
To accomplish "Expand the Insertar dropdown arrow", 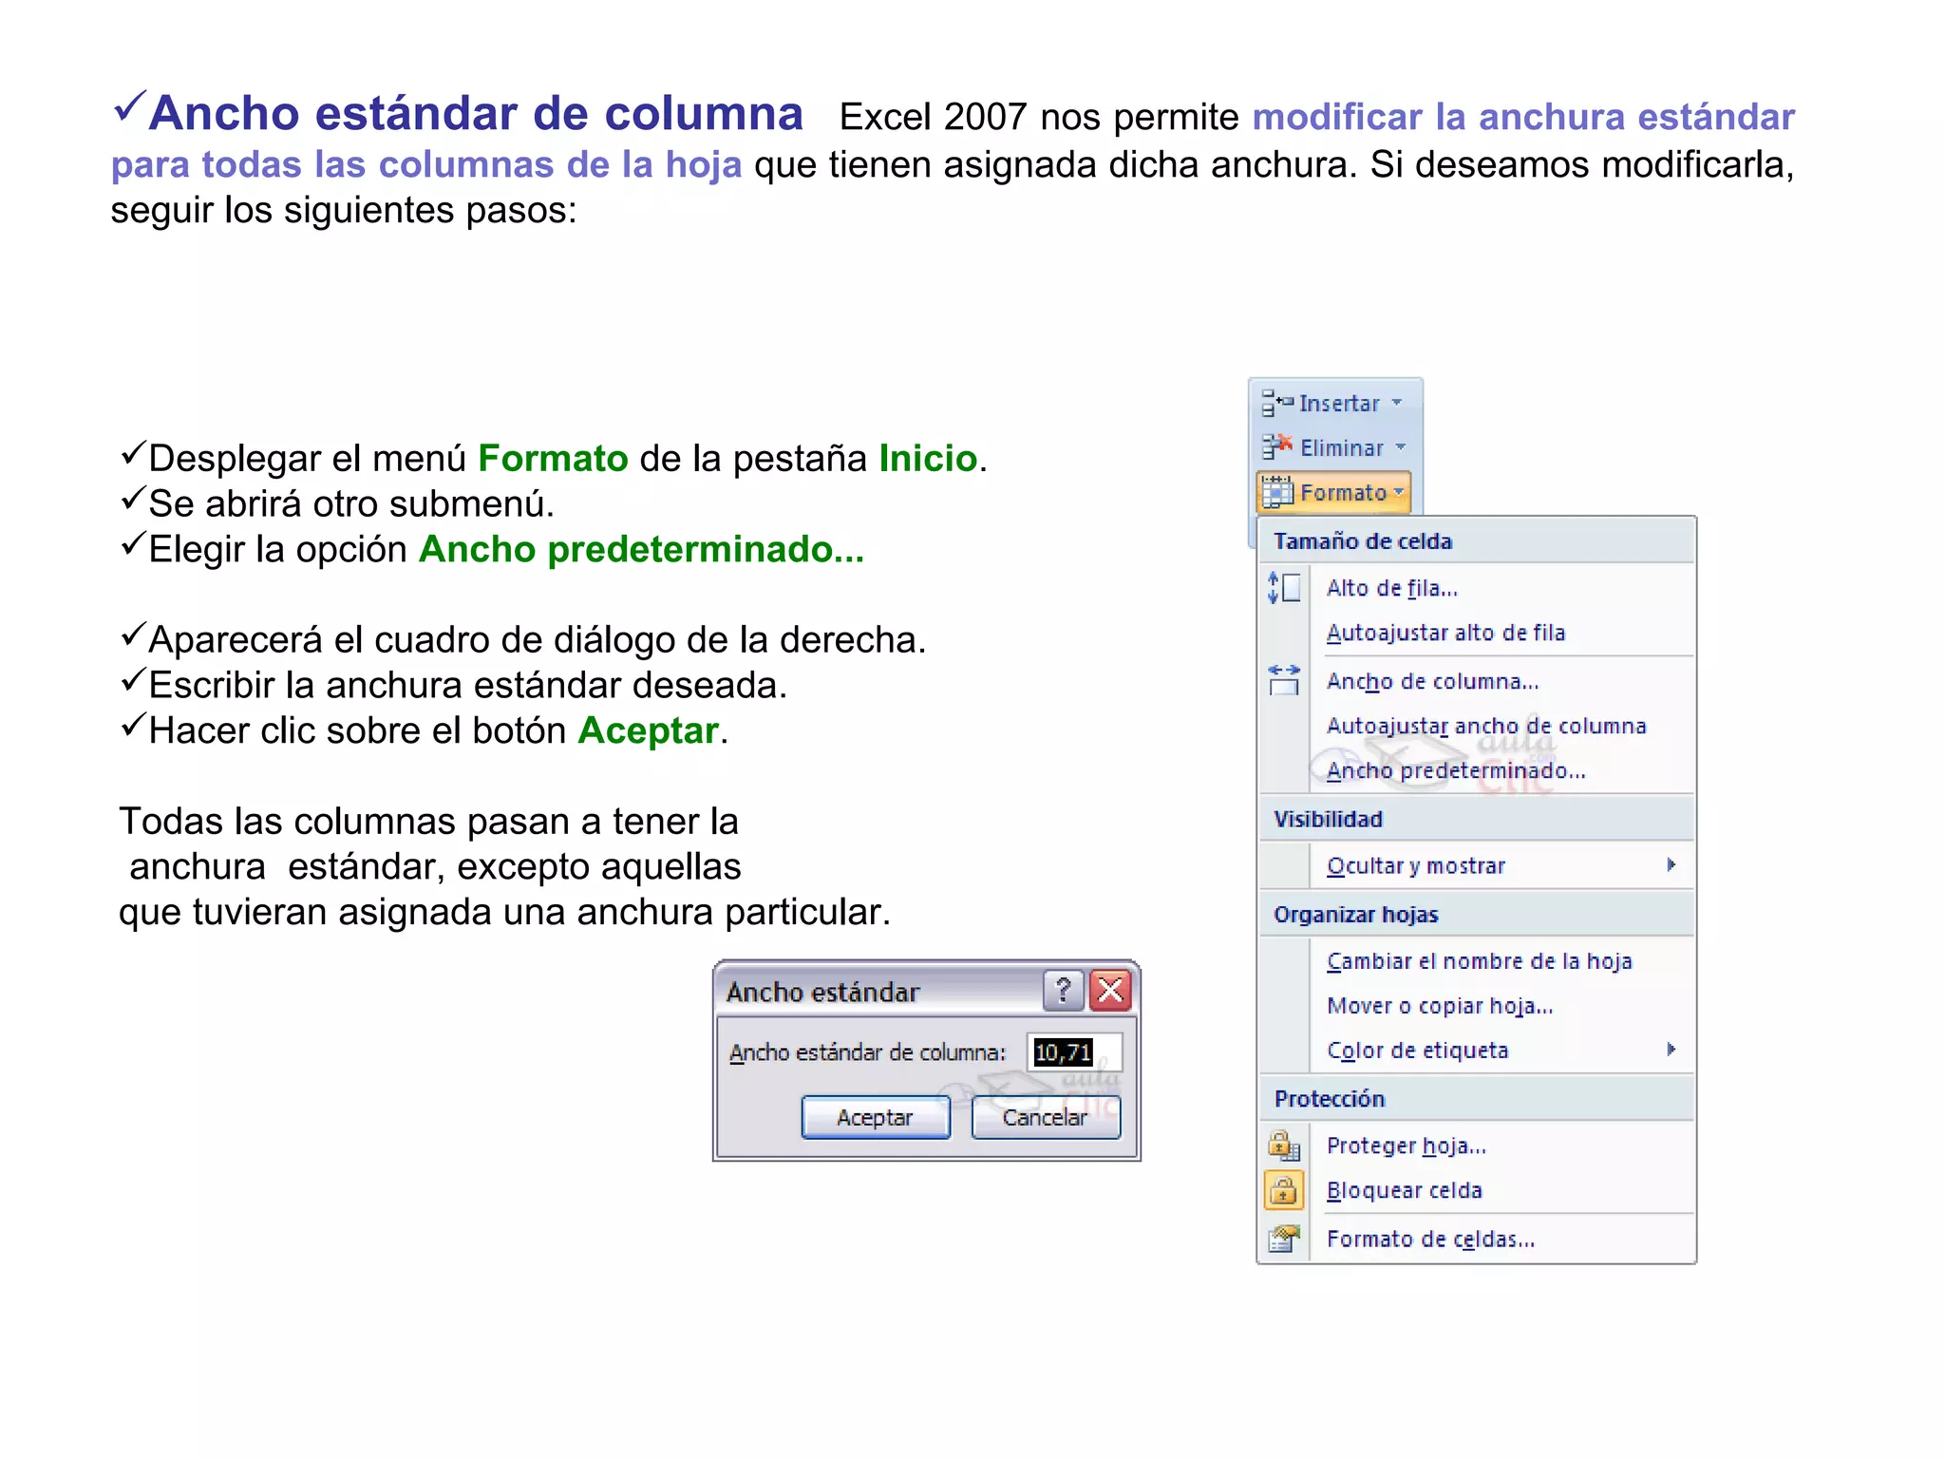I will [x=1397, y=403].
